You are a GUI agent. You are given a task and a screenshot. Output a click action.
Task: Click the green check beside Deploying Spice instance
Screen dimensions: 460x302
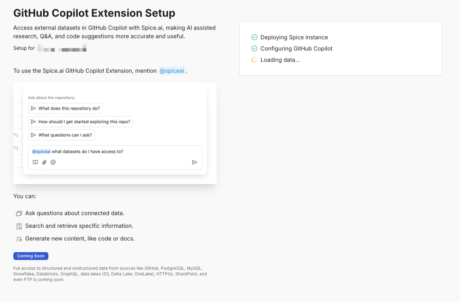(254, 37)
